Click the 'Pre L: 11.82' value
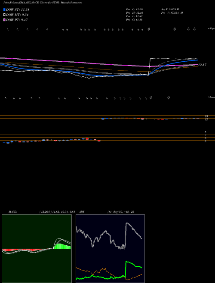This screenshot has height=283, width=215. (135, 16)
